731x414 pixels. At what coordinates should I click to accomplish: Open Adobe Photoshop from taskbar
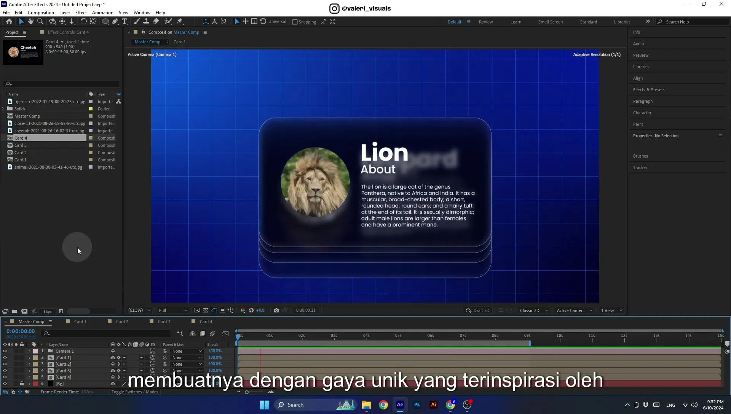[417, 405]
